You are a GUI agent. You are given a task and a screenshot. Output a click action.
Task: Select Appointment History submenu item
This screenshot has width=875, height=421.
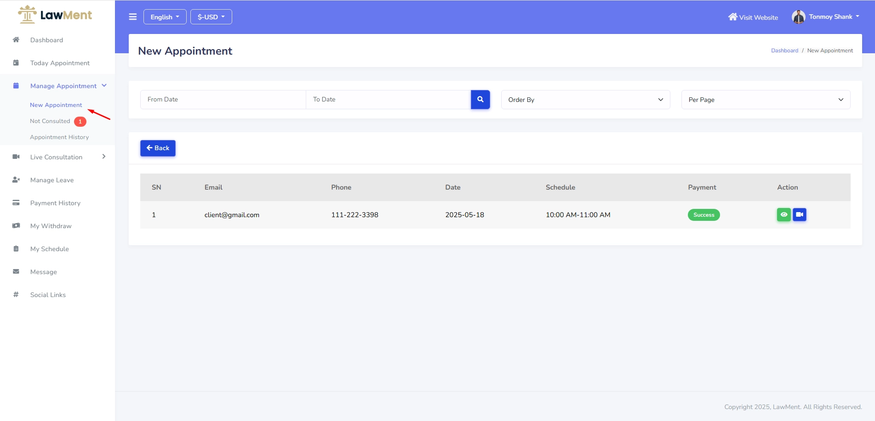pyautogui.click(x=59, y=137)
